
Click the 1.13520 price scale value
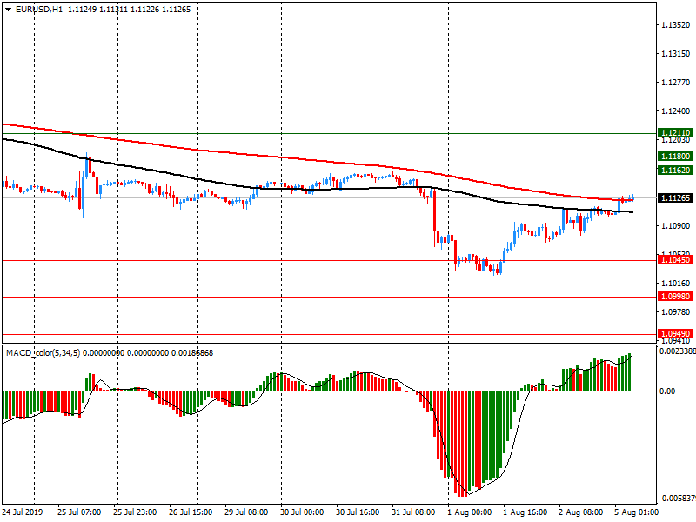coord(676,25)
